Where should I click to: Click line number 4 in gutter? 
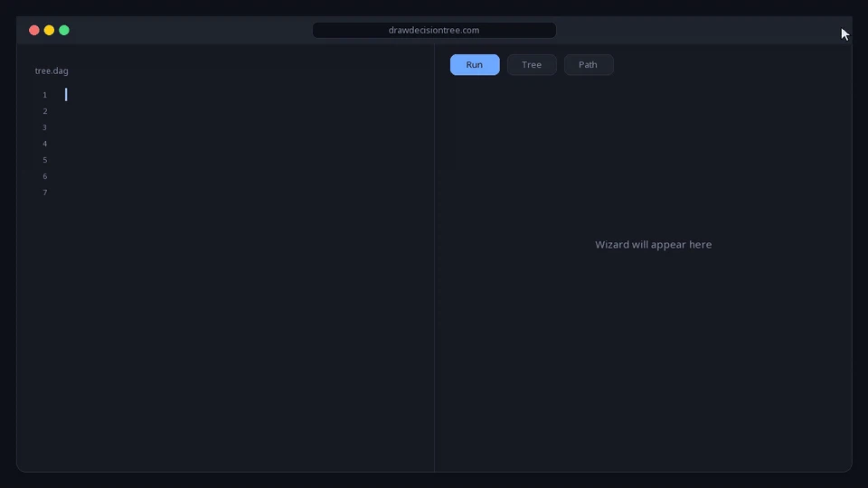point(45,144)
